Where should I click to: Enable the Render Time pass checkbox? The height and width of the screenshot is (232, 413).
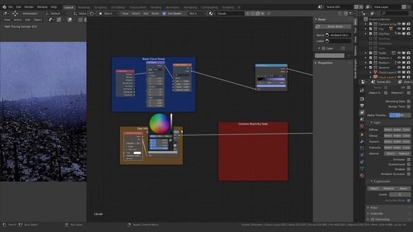[x=408, y=106]
